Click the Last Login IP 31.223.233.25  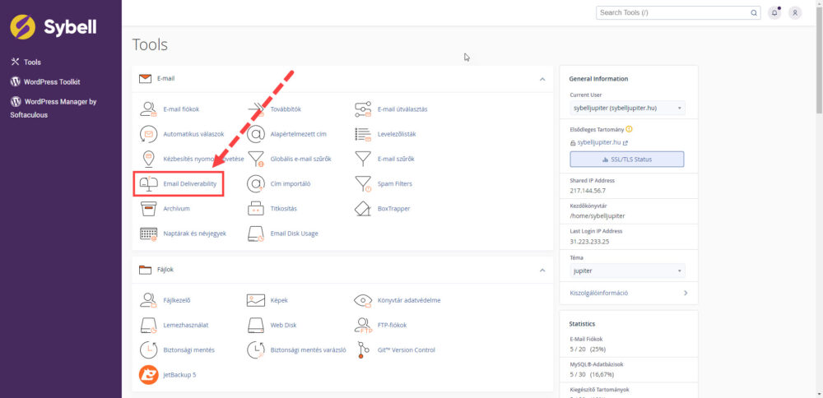click(x=589, y=242)
